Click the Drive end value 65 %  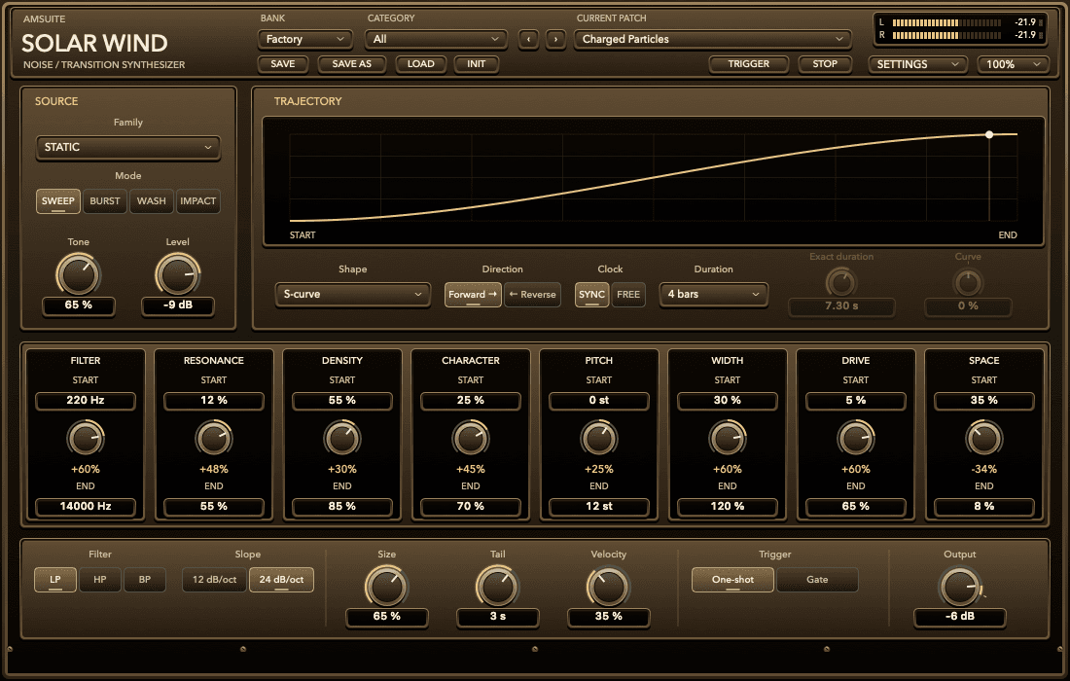pyautogui.click(x=856, y=506)
